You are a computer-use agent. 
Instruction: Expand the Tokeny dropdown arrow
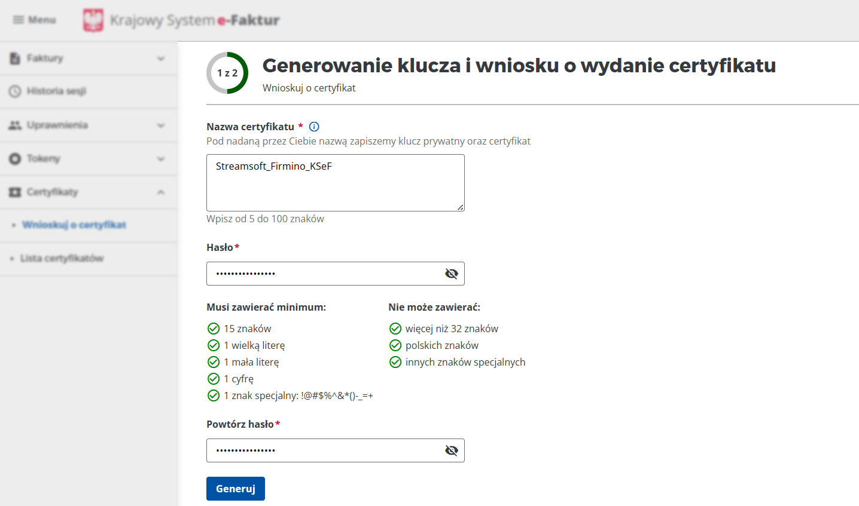160,158
